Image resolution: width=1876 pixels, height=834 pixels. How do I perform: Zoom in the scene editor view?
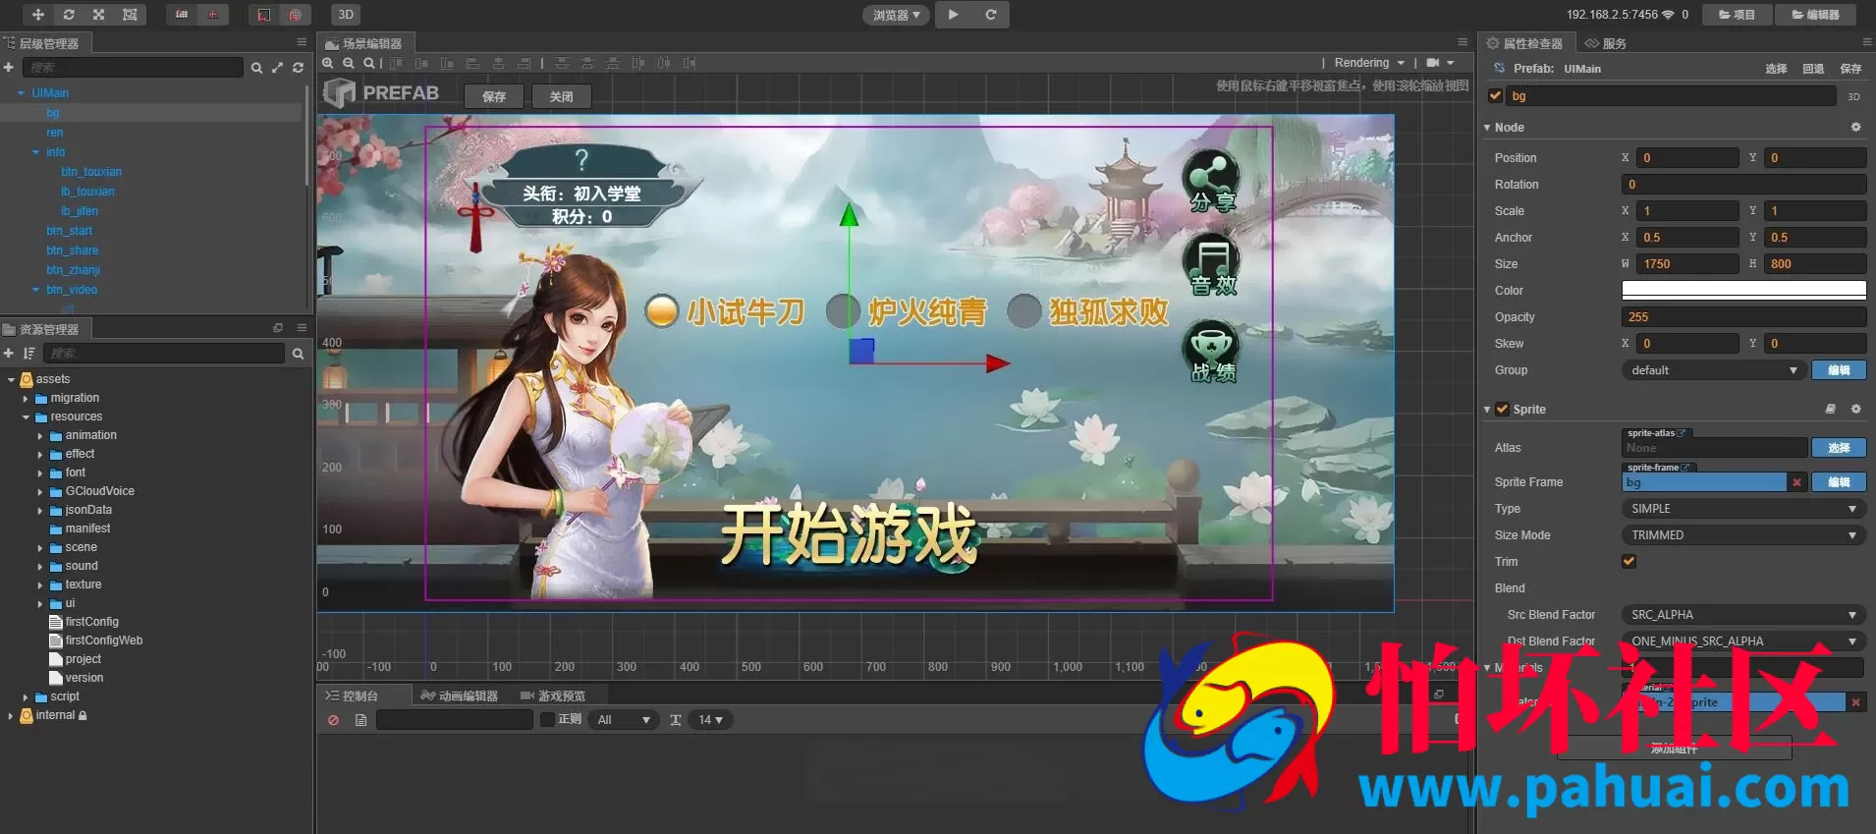tap(328, 63)
